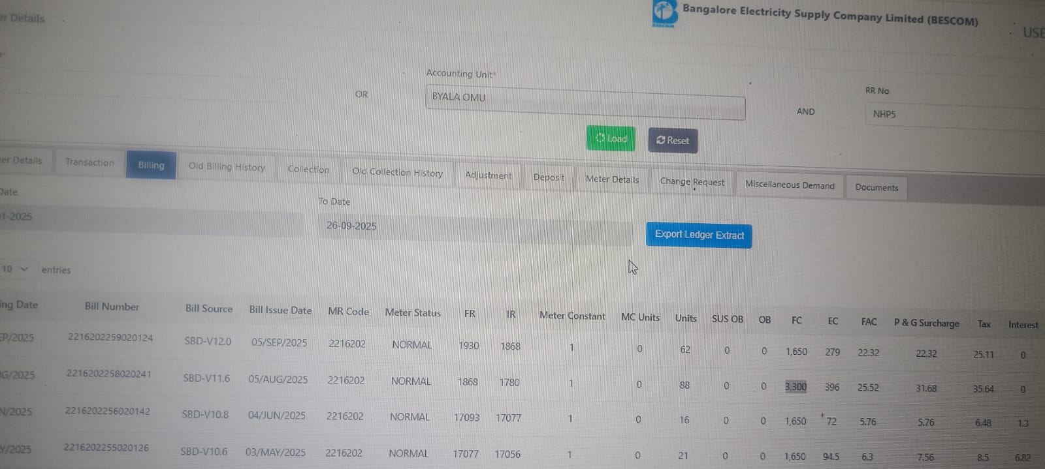
Task: Select bill number 2216202259020124
Action: (x=110, y=337)
